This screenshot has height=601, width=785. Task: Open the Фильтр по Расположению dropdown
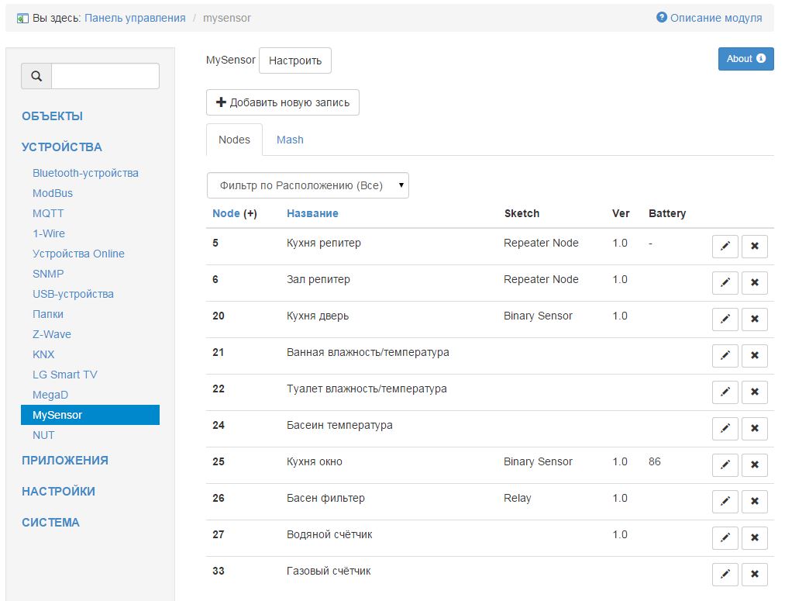[x=308, y=185]
